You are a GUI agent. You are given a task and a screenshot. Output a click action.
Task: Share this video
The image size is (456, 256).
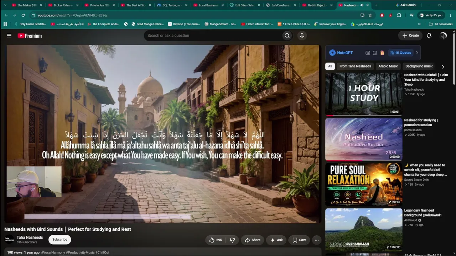[252, 240]
